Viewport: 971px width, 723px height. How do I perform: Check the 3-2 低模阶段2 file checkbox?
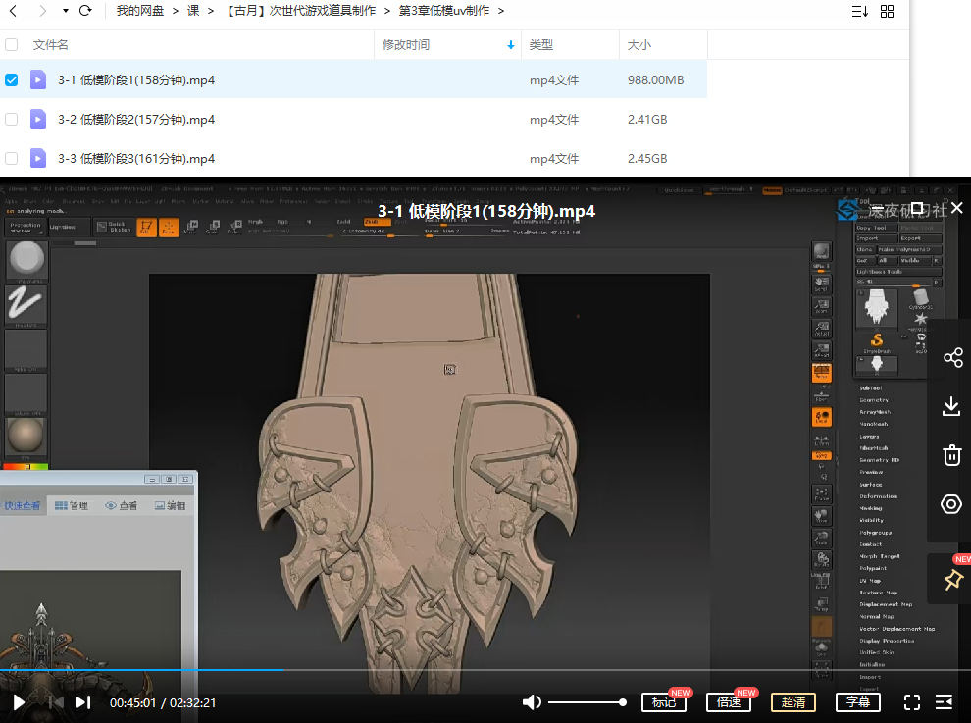[12, 120]
